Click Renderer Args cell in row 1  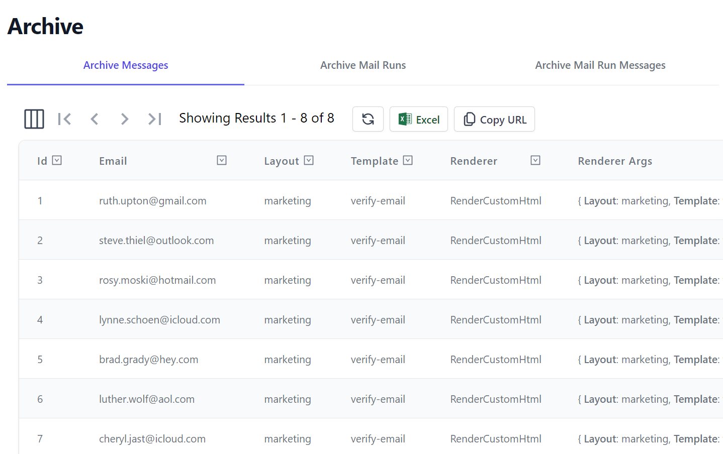tap(649, 201)
